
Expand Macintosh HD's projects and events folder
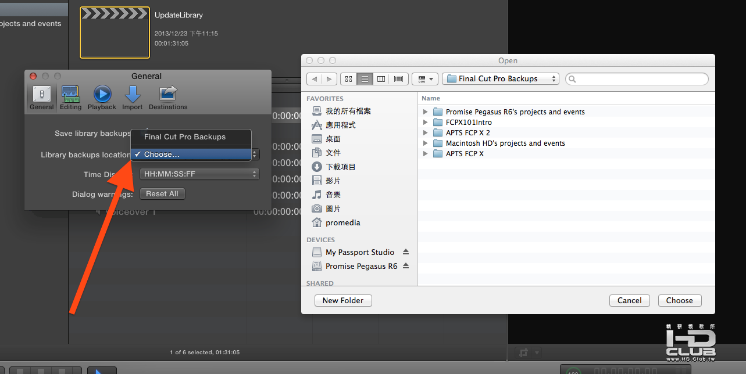click(426, 143)
